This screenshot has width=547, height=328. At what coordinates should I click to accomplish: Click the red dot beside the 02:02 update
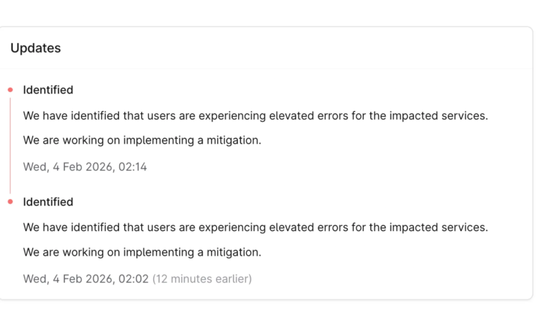tap(10, 202)
